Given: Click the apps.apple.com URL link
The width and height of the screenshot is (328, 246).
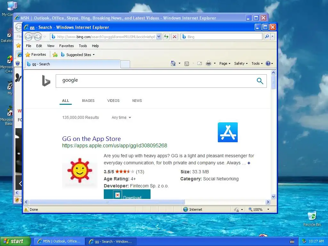Looking at the screenshot, I should [115, 146].
